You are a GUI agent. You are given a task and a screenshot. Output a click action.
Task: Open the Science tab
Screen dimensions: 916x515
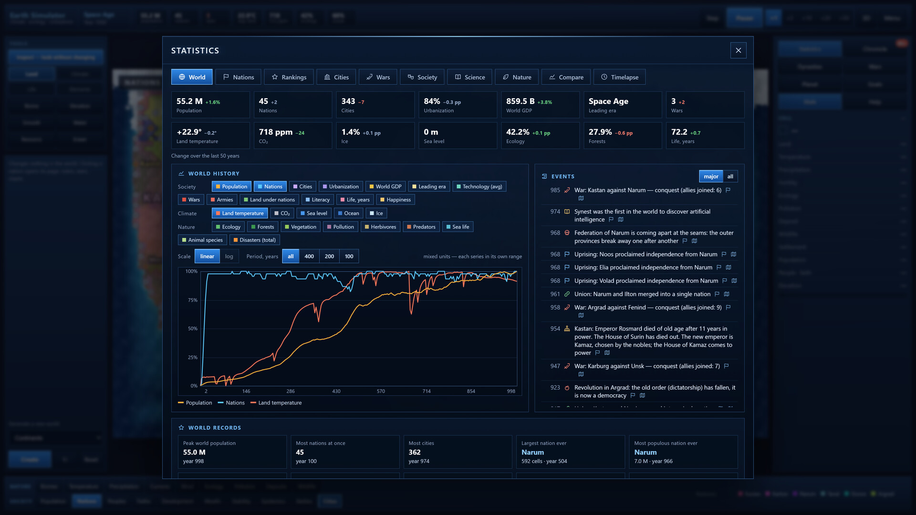coord(470,77)
